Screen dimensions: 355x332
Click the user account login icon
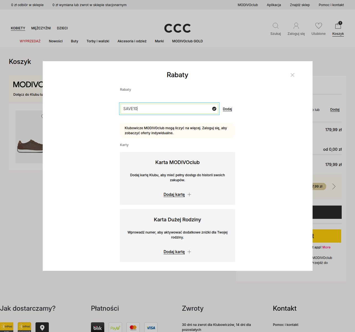(x=296, y=26)
